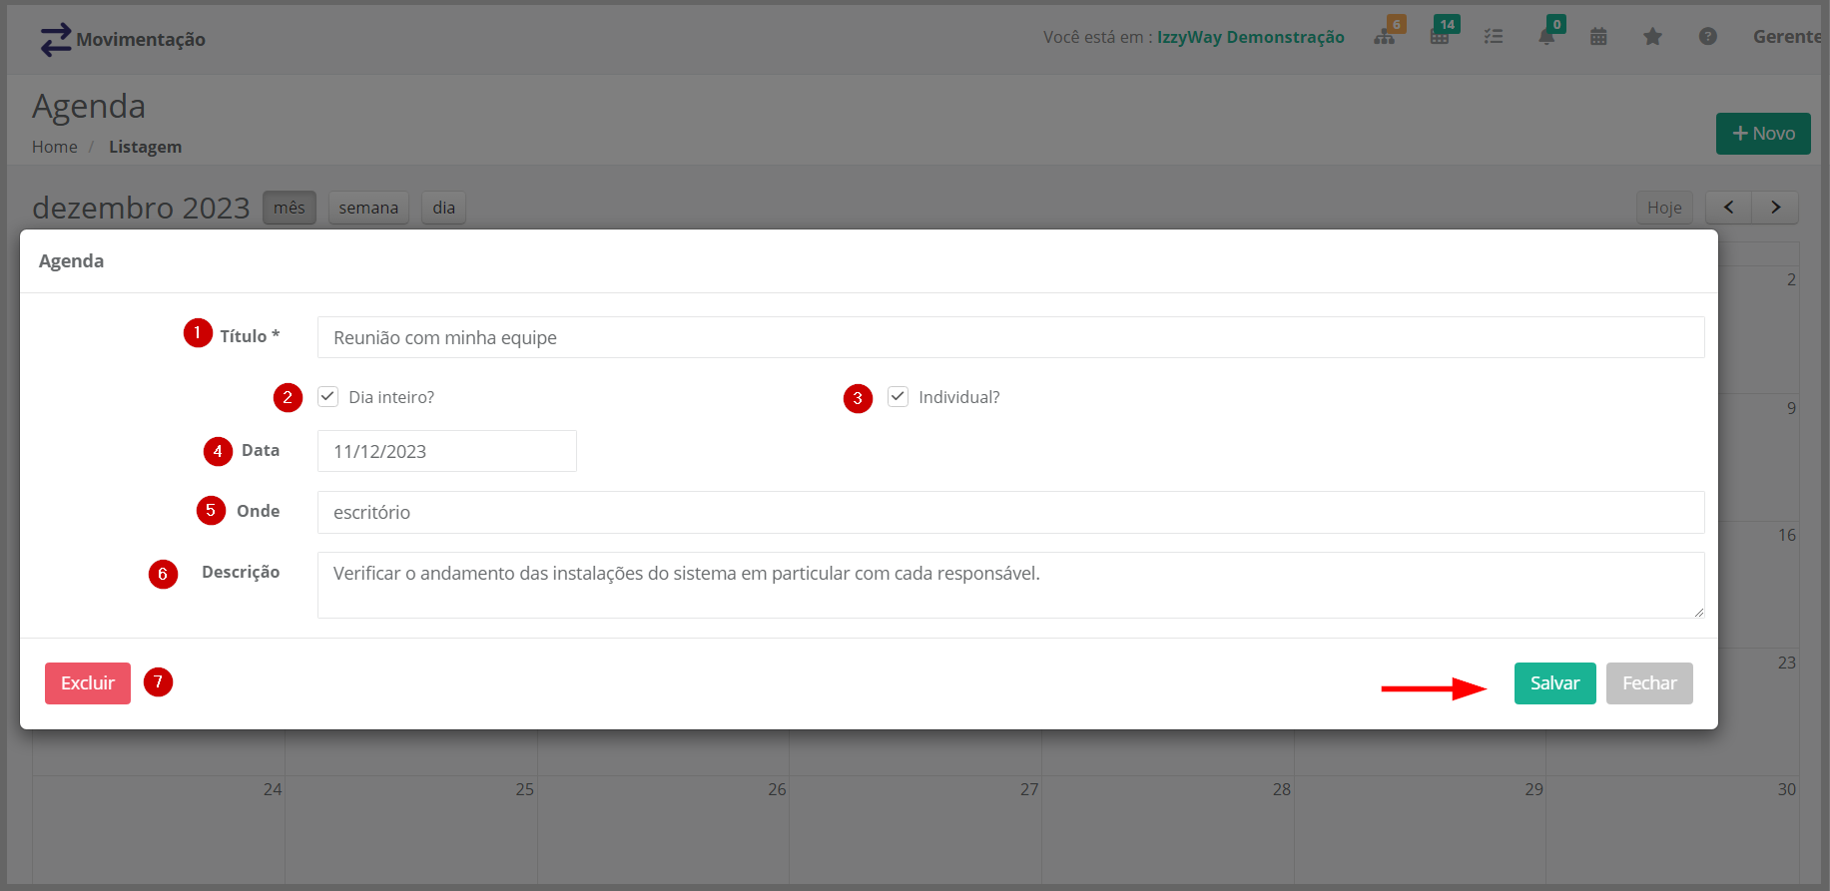Click calendar day 24

pos(273,789)
